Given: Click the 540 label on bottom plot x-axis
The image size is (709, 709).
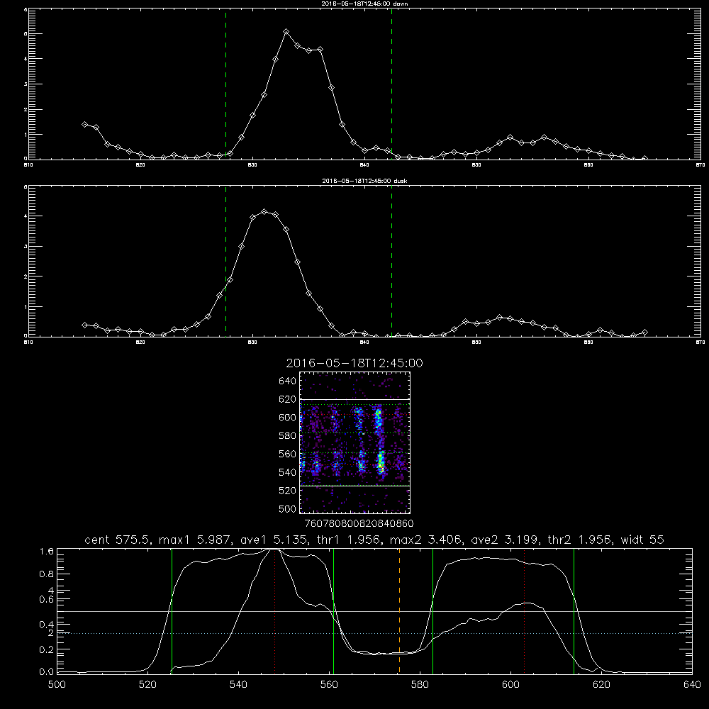Looking at the screenshot, I should pyautogui.click(x=238, y=685).
